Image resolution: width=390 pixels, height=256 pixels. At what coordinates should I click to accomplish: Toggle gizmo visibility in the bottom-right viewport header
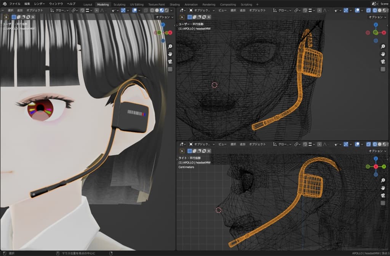tap(346, 144)
